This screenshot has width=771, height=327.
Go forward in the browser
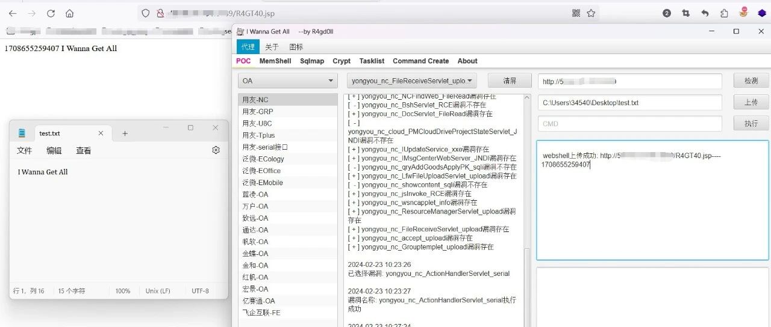point(32,13)
